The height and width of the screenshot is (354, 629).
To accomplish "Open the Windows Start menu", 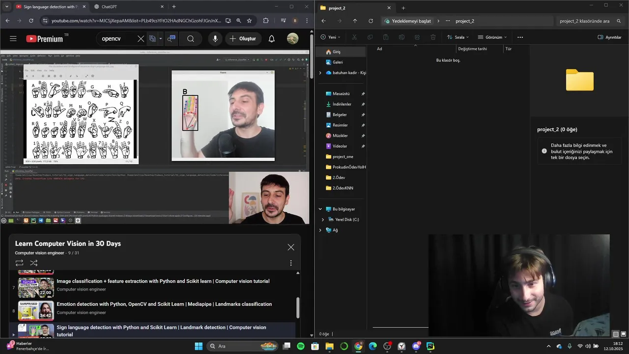I will click(x=199, y=346).
